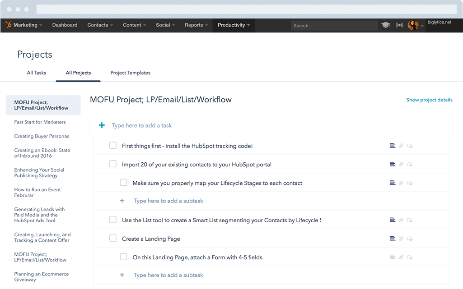Expand the Productivity menu
463x289 pixels.
pyautogui.click(x=234, y=25)
